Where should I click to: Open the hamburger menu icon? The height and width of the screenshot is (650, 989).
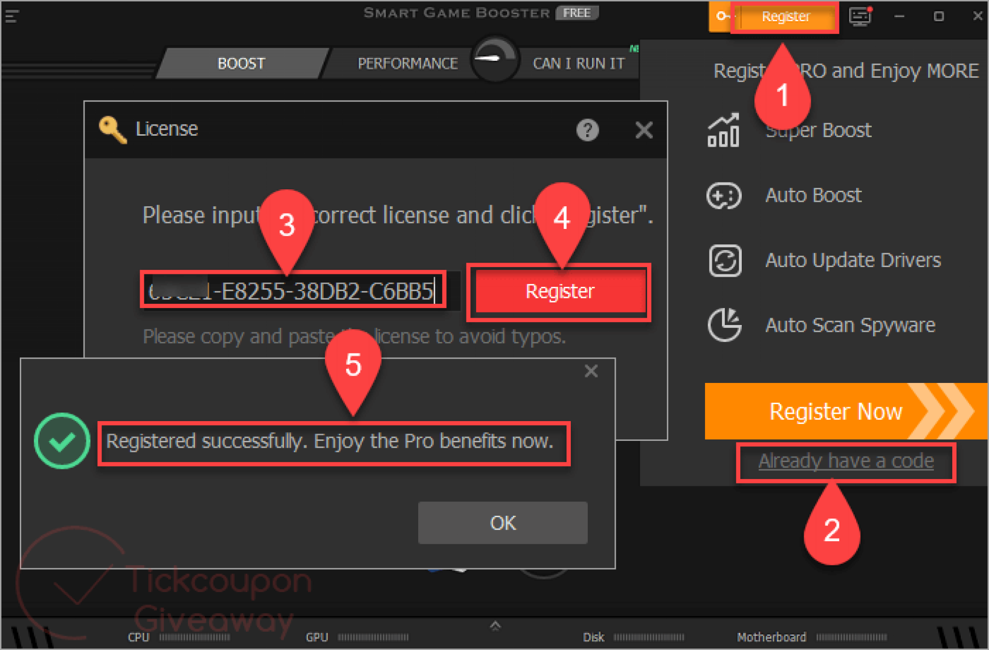12,17
